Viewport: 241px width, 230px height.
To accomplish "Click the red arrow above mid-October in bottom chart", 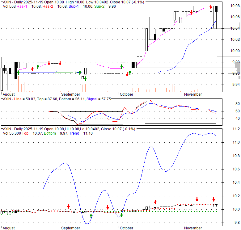I will [x=155, y=202].
